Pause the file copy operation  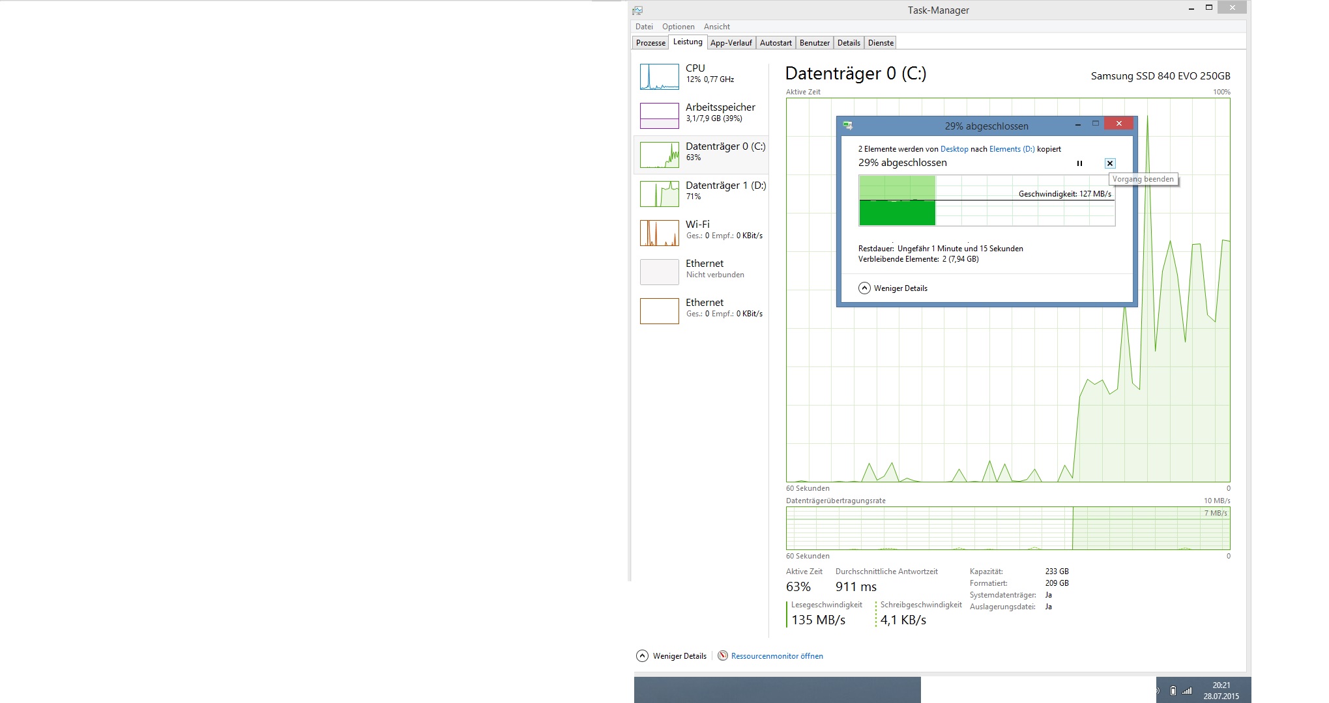[1079, 163]
